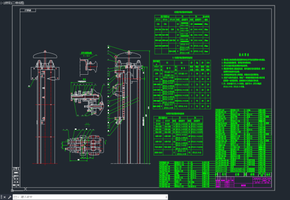The height and width of the screenshot is (200, 290).
Task: Close the command line window with X
Action: tap(4, 197)
